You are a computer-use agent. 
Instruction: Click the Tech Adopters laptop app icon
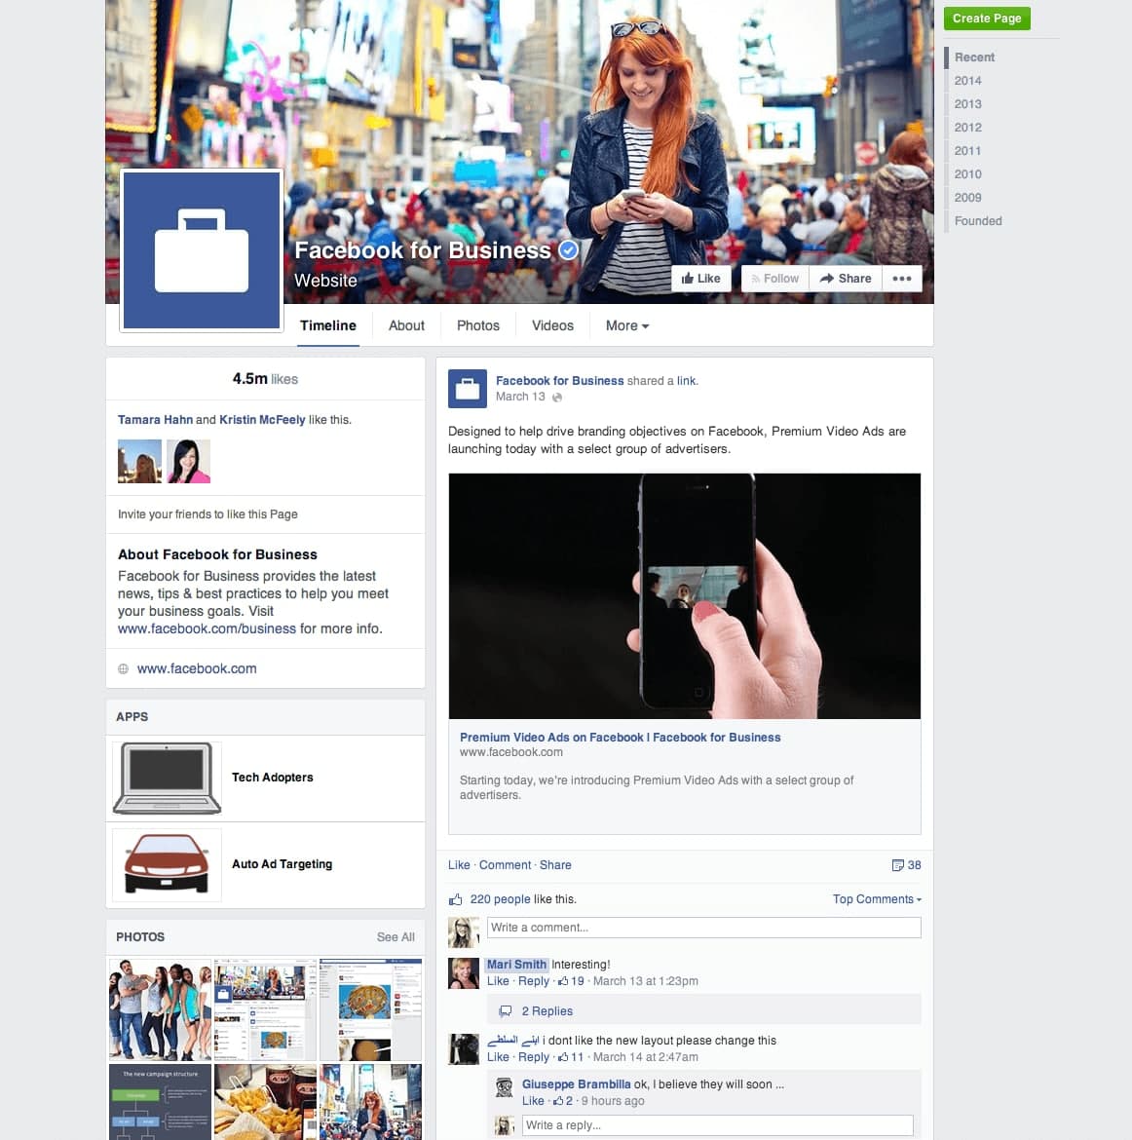tap(167, 778)
